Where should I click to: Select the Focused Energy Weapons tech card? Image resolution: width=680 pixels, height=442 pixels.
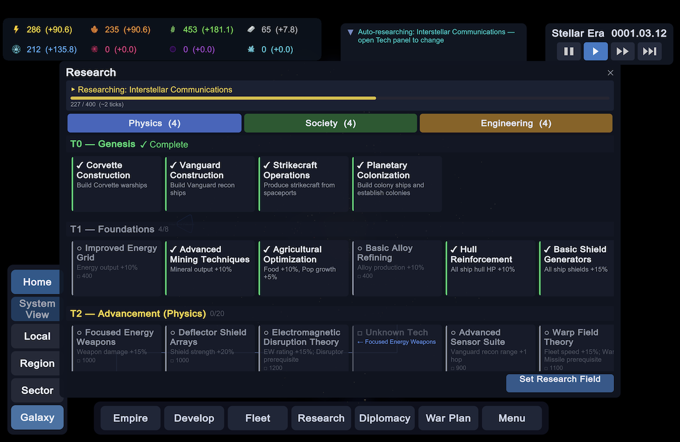pos(117,348)
